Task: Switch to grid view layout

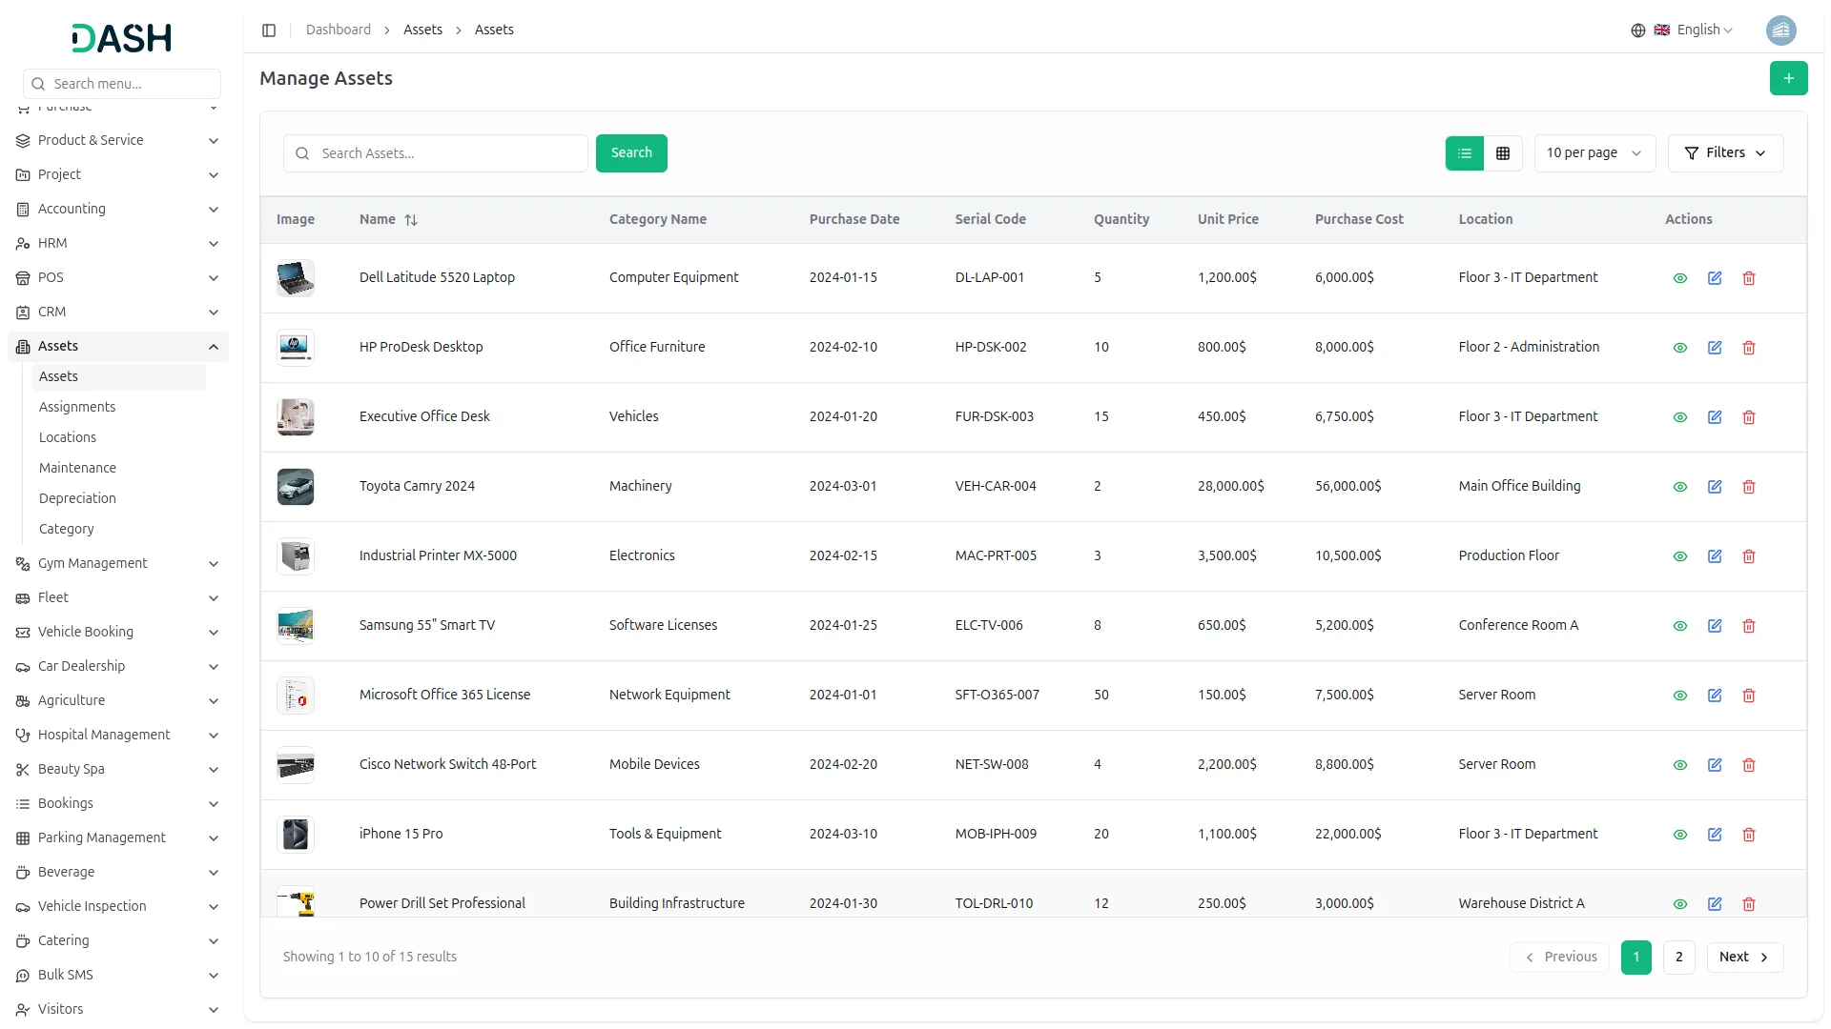Action: coord(1502,152)
